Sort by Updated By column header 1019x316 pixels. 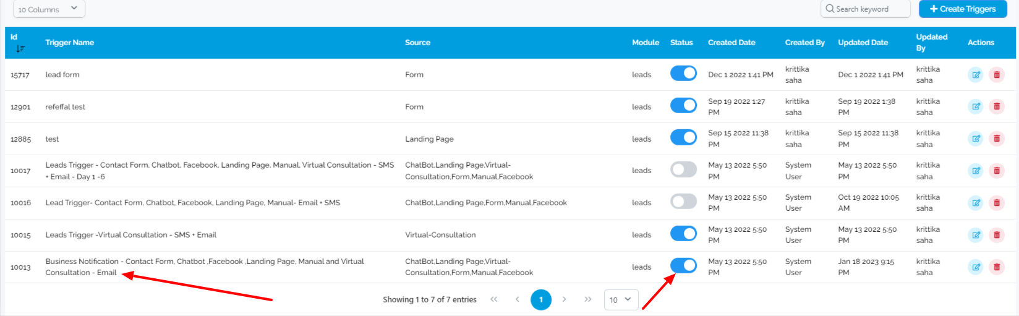point(932,43)
